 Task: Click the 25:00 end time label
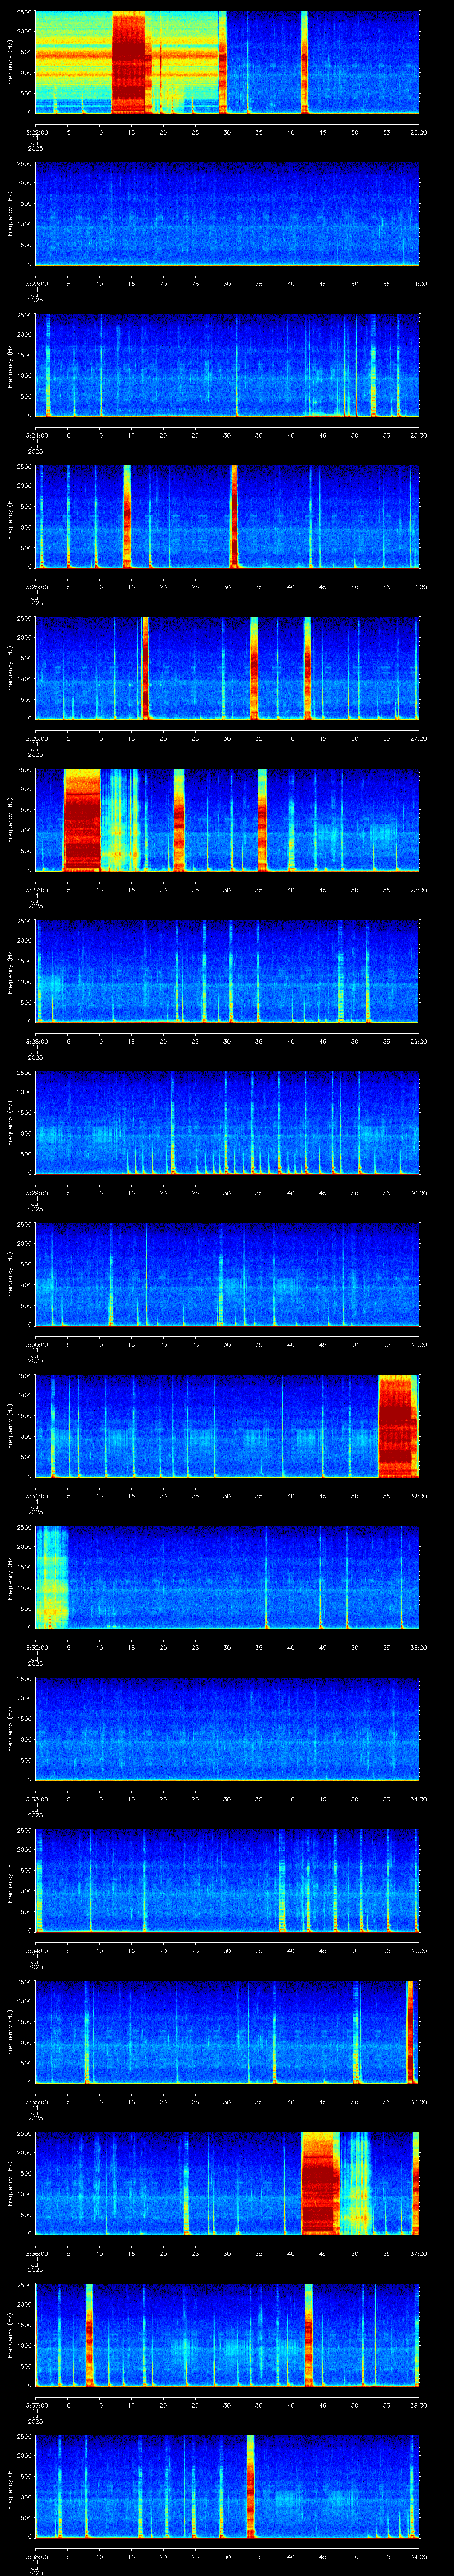tap(417, 435)
